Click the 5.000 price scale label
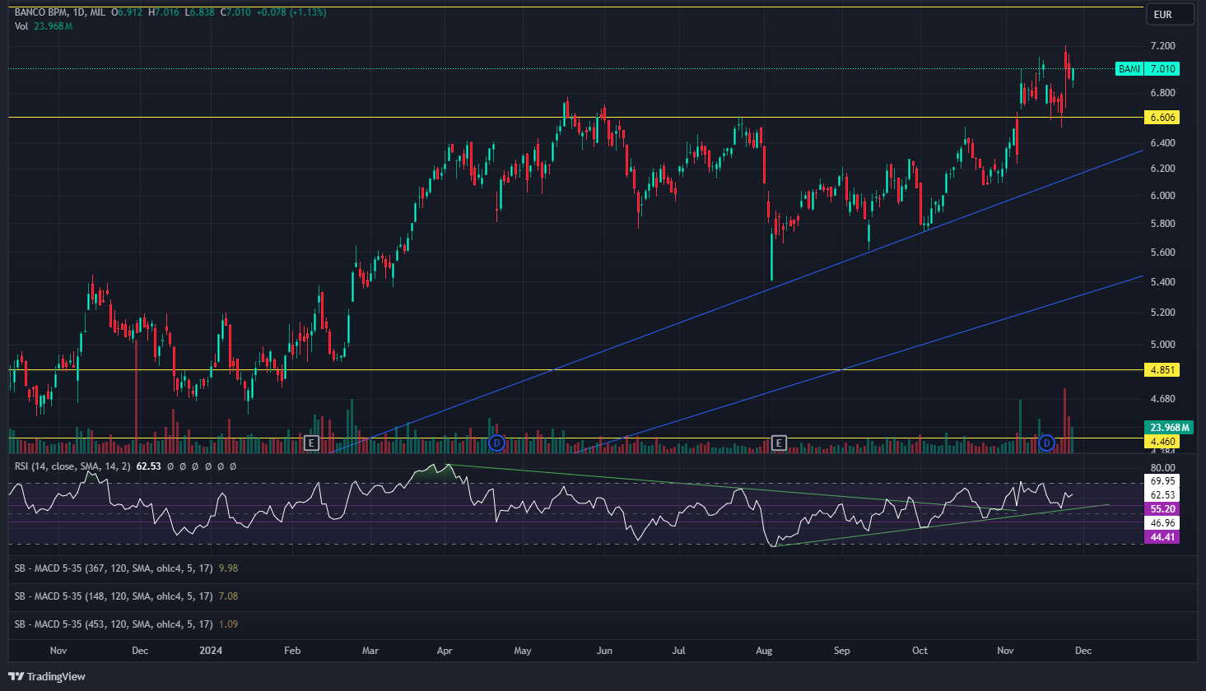This screenshot has height=691, width=1206. point(1162,345)
